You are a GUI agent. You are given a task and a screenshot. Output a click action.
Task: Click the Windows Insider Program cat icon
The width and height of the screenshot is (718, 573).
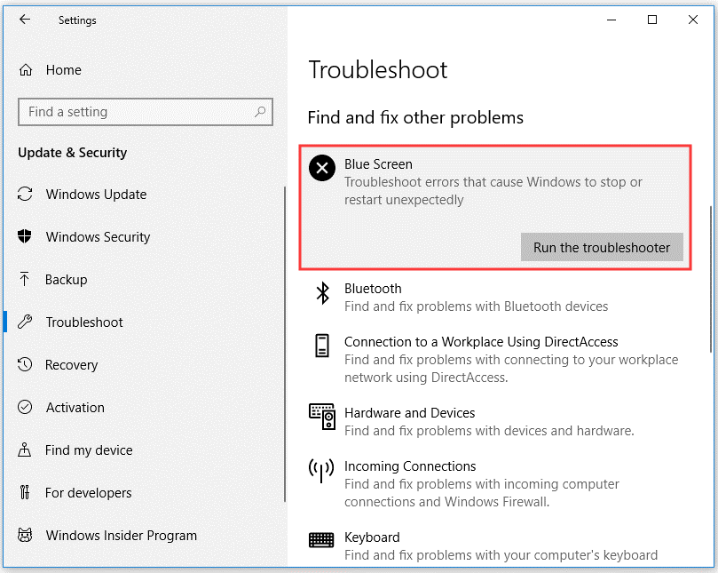25,535
